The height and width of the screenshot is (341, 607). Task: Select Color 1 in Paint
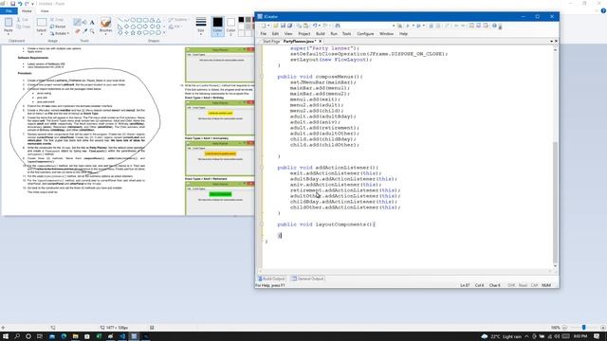[x=217, y=27]
